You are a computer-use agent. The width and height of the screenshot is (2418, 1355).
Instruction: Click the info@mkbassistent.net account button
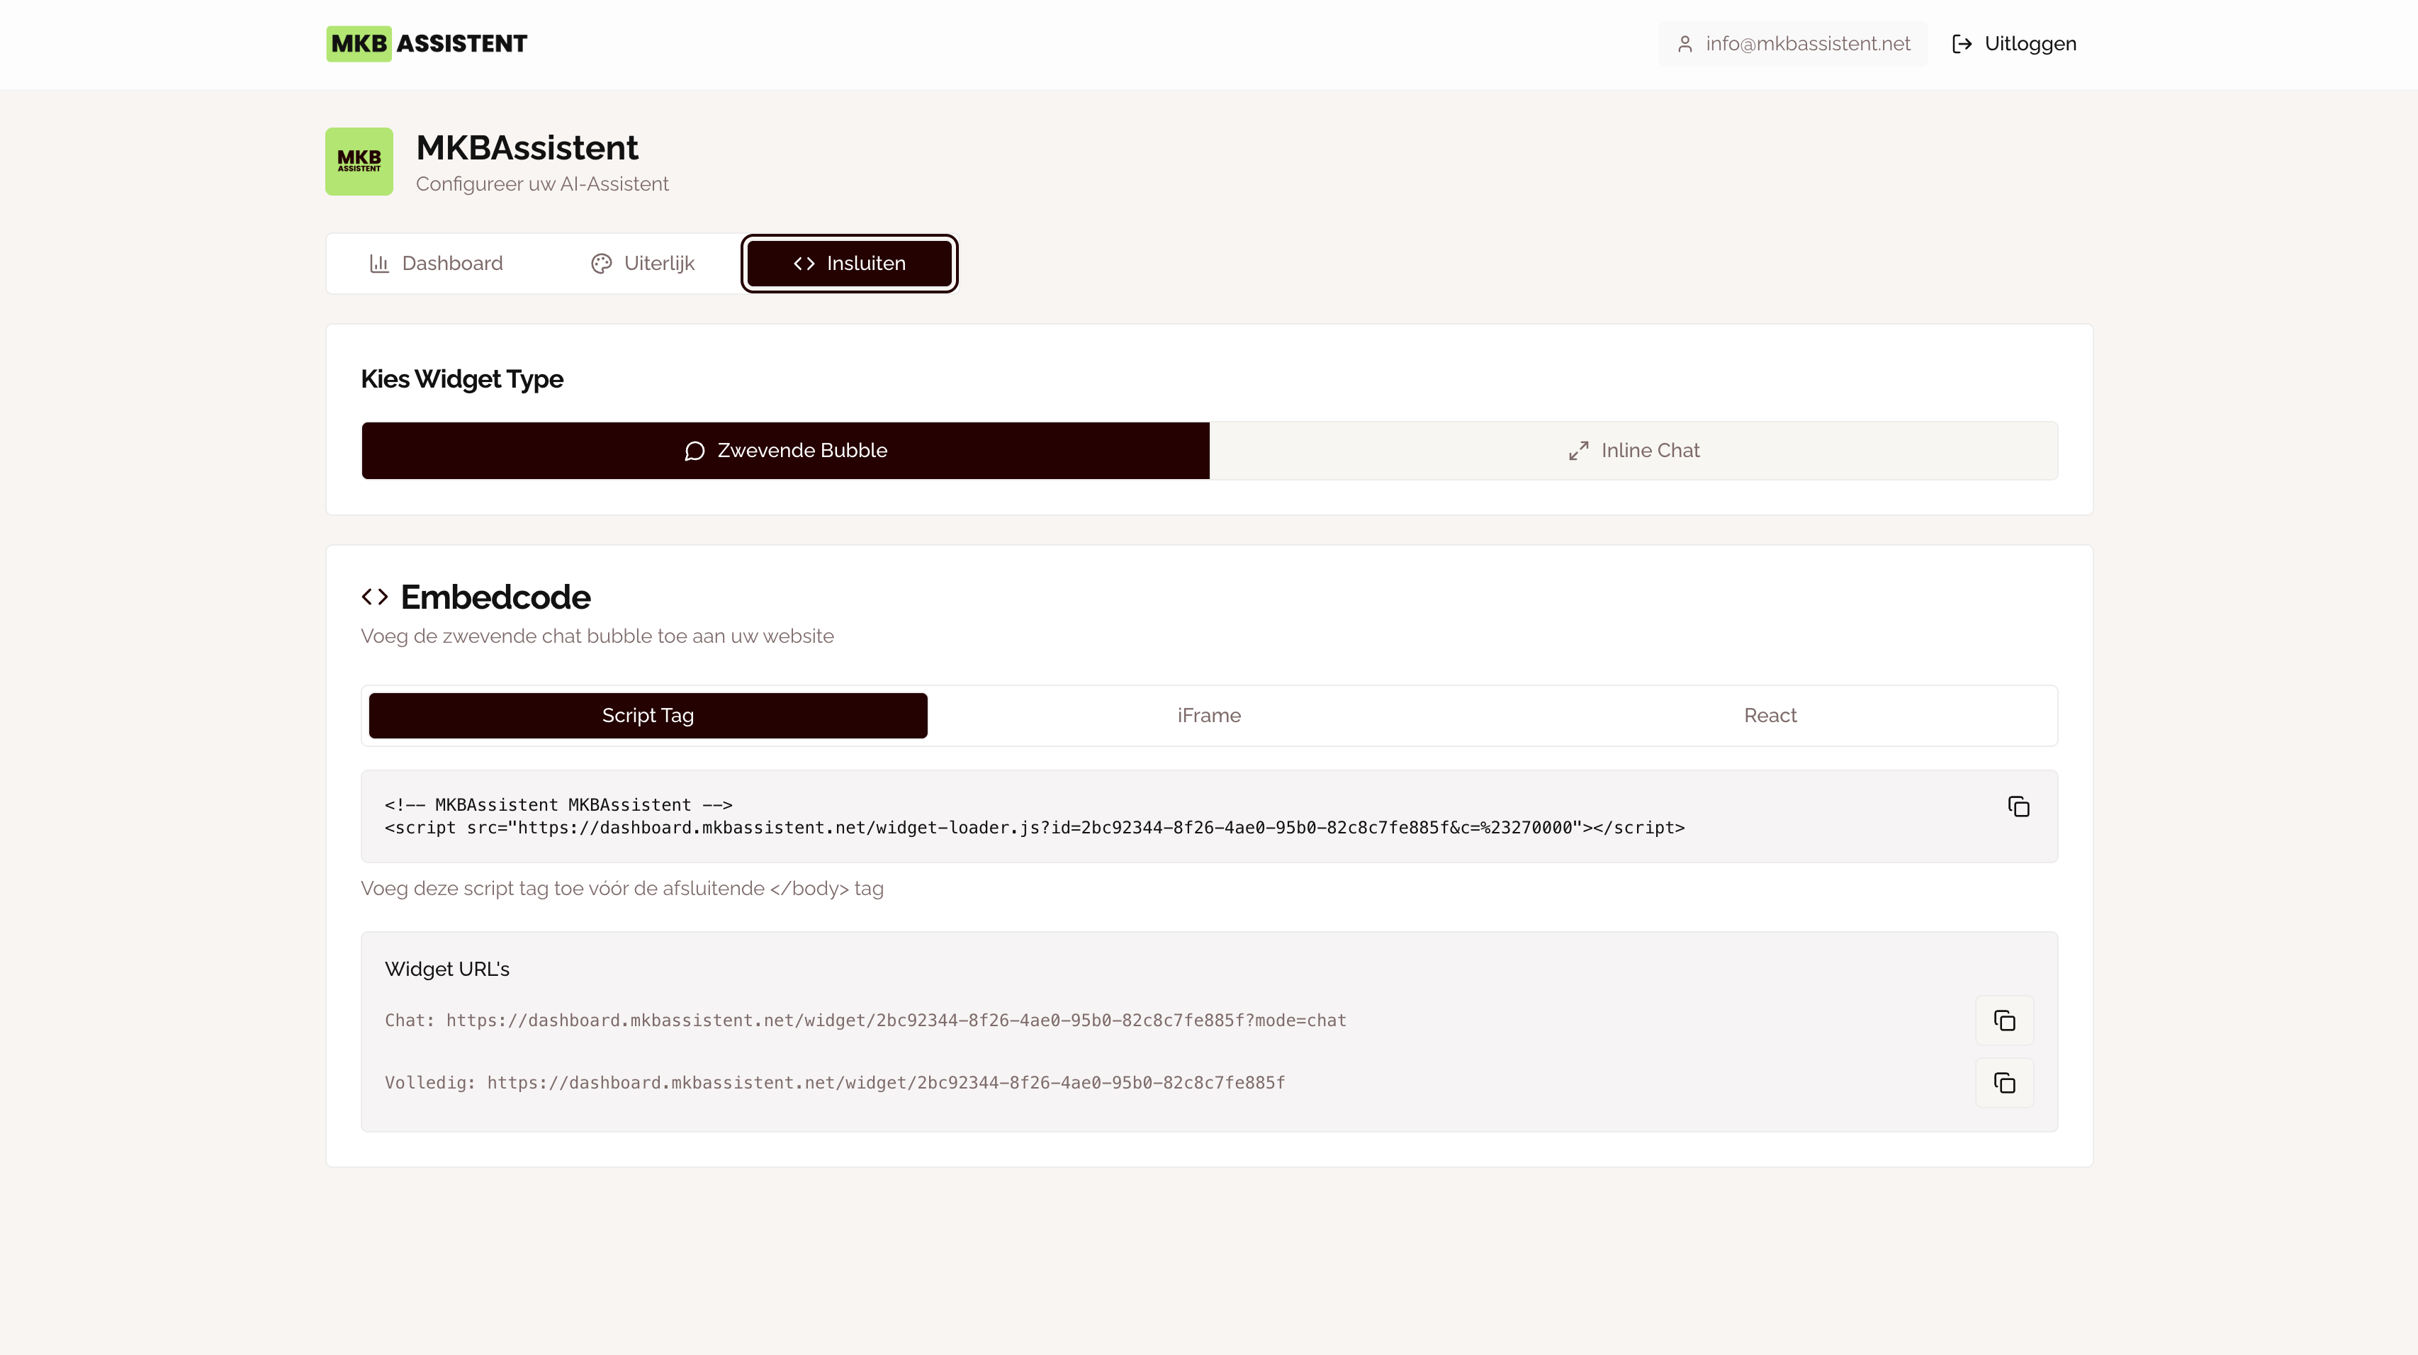1793,44
